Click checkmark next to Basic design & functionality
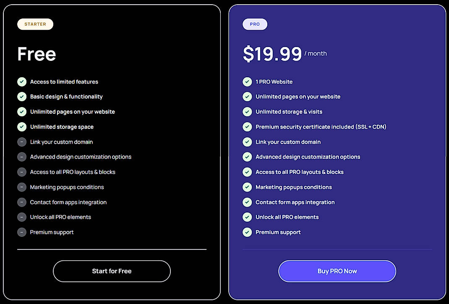The height and width of the screenshot is (304, 449). (x=22, y=97)
